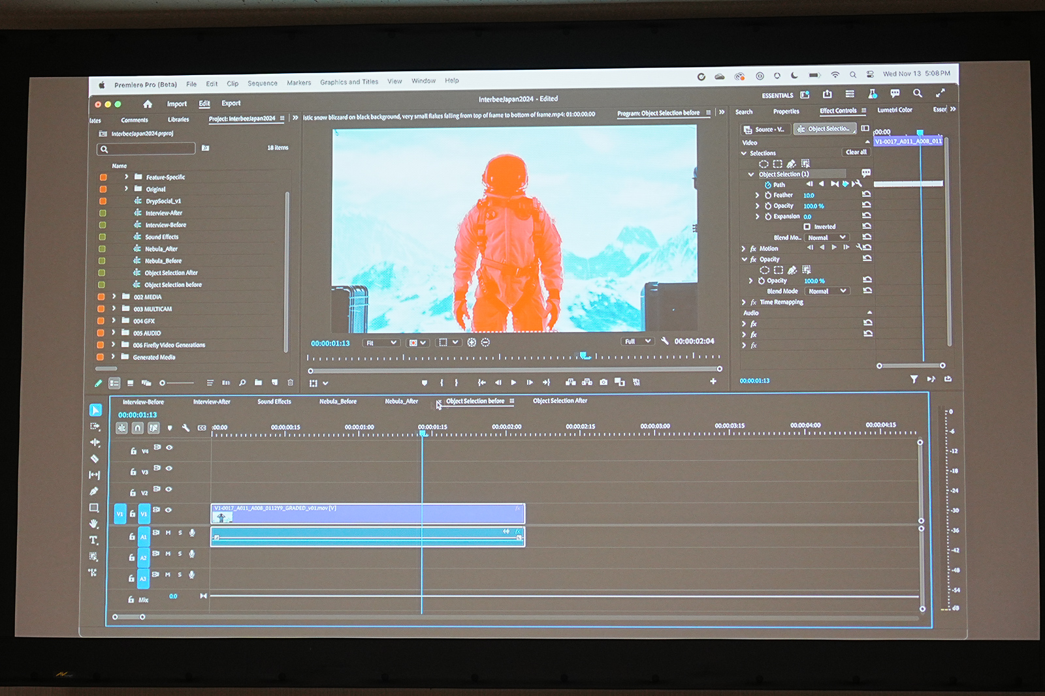Select the Type tool
This screenshot has width=1045, height=696.
pyautogui.click(x=94, y=540)
